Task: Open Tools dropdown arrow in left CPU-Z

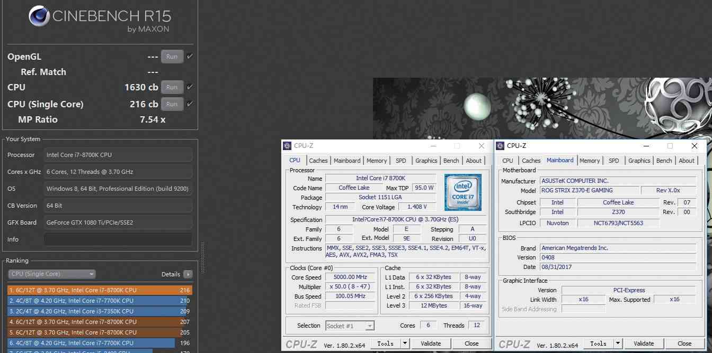Action: click(405, 343)
